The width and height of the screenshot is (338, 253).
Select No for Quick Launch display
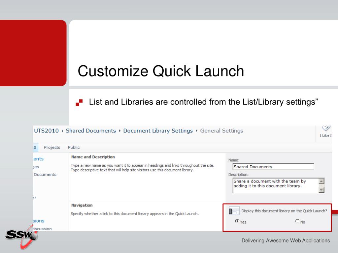297,221
